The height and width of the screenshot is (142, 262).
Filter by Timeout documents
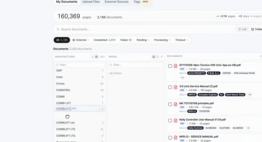(181, 40)
